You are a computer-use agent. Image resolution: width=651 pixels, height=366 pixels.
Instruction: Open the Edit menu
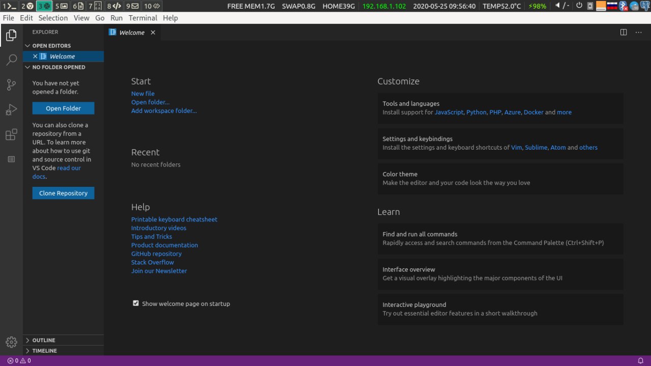(26, 18)
